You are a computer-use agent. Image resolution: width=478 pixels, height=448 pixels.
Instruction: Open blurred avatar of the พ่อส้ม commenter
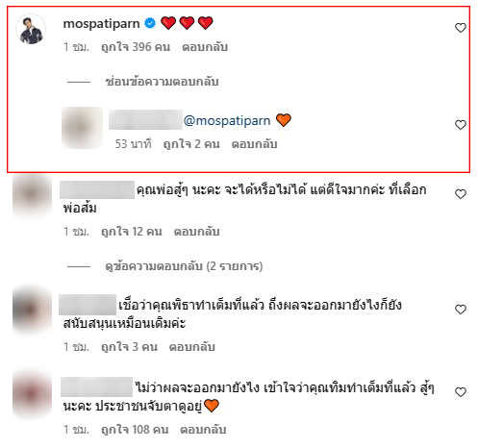[32, 195]
